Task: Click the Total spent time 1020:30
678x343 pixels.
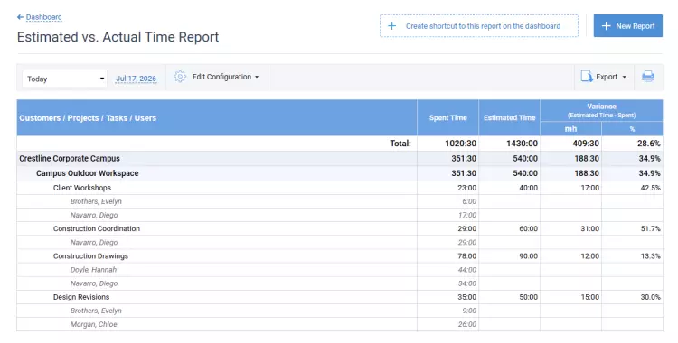Action: [460, 144]
